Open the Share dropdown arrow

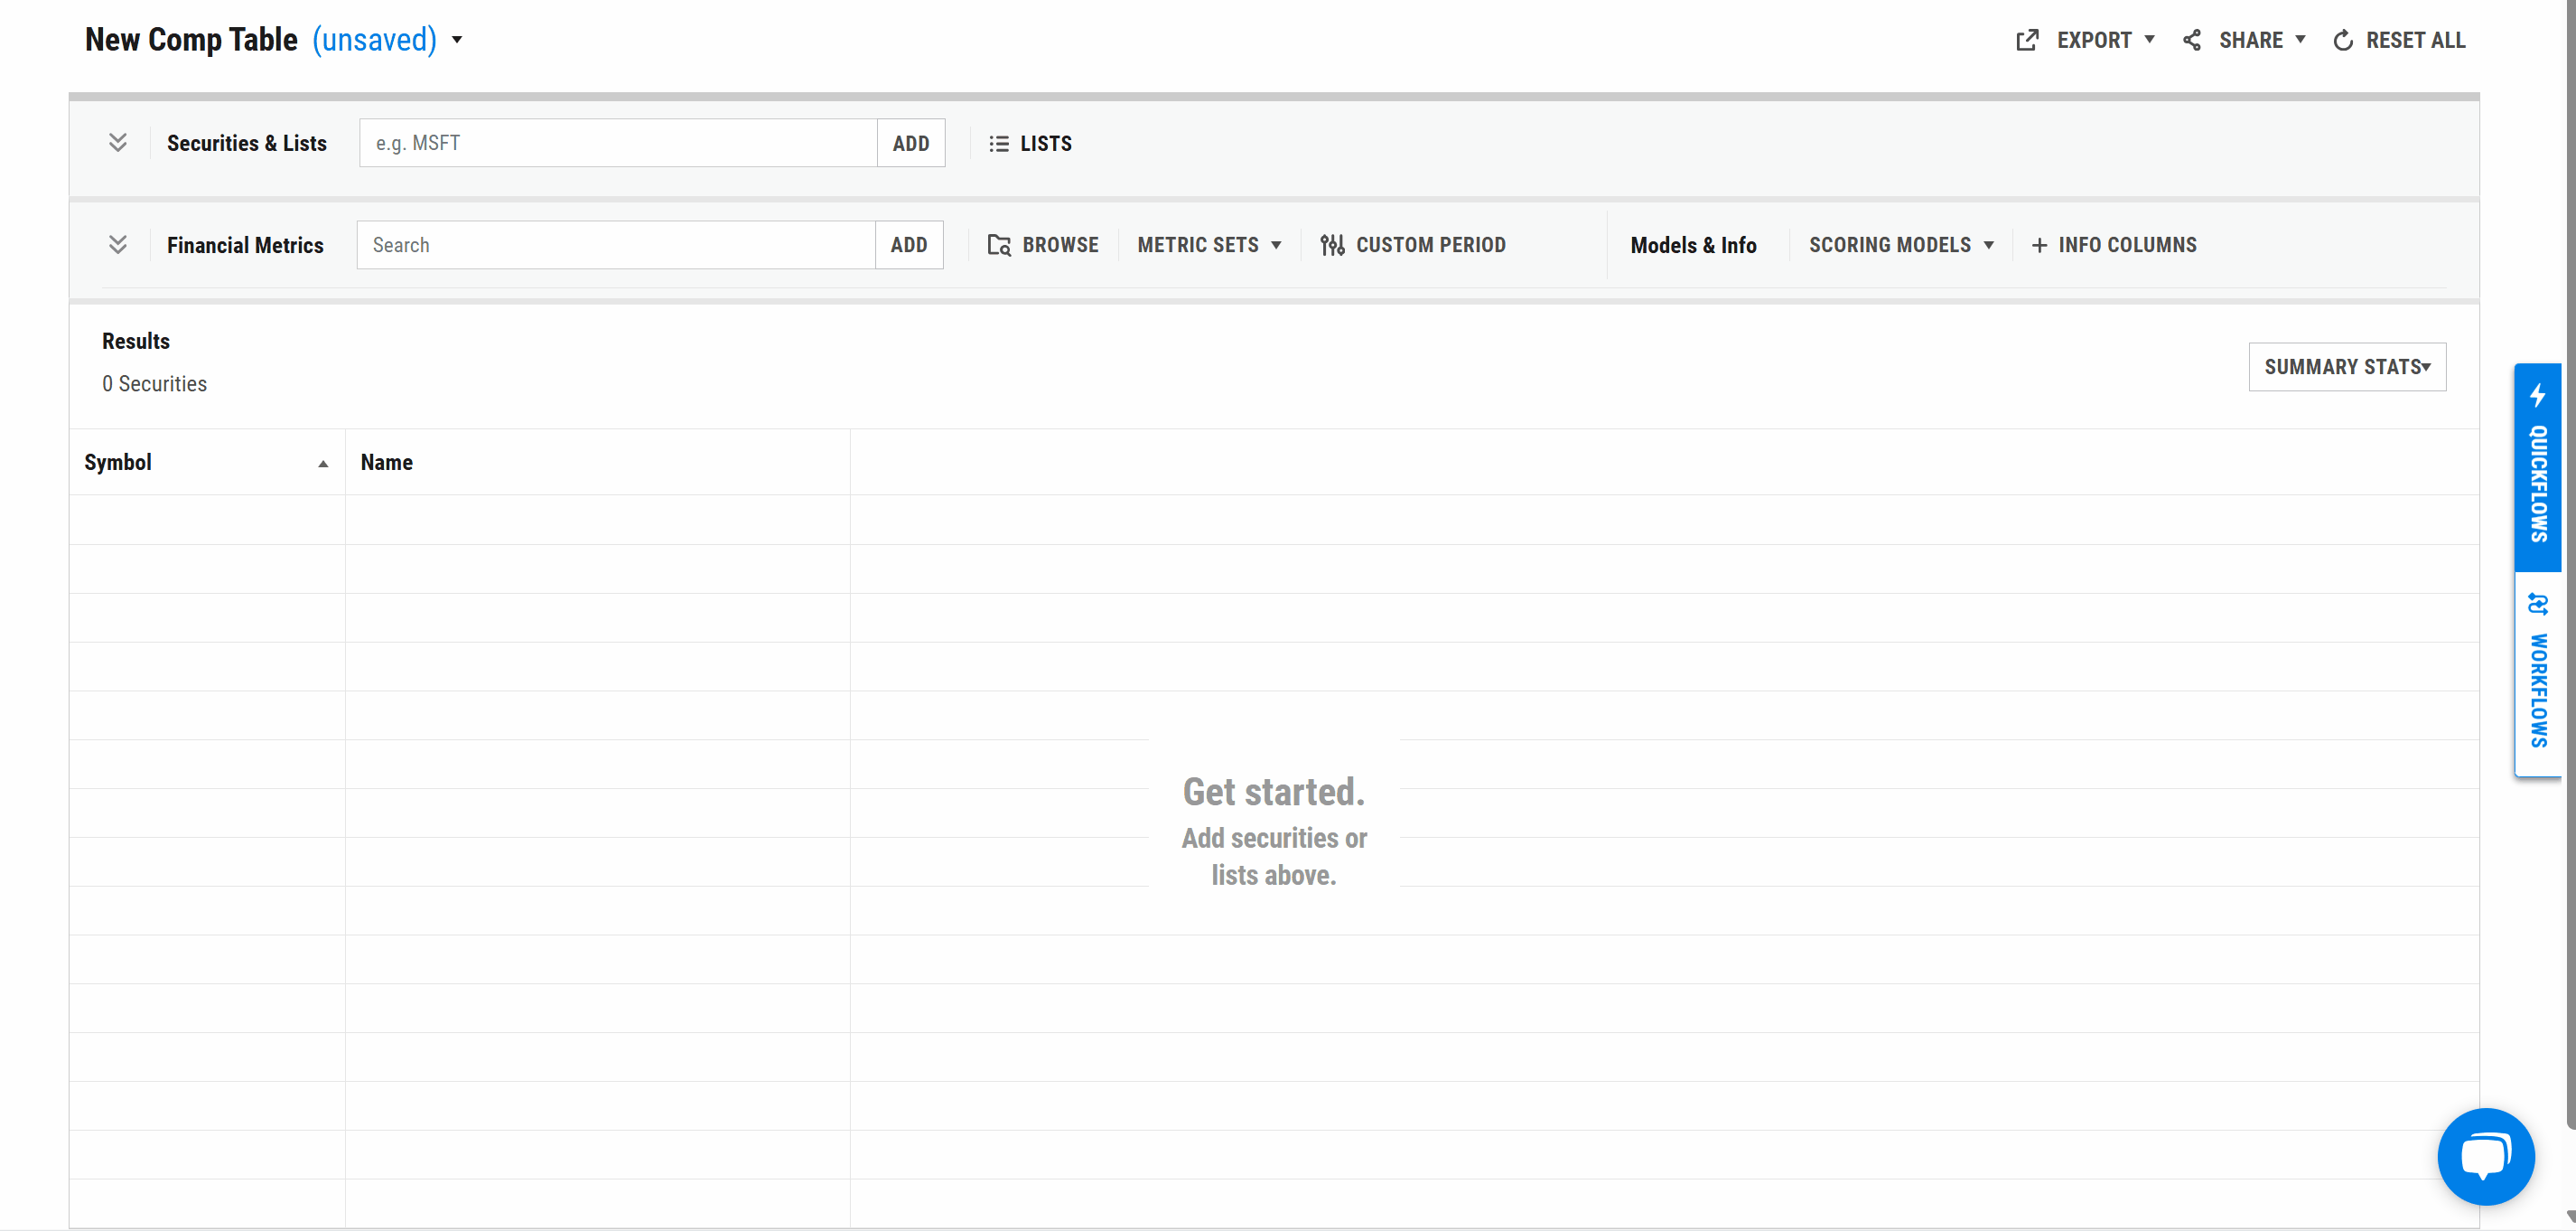[x=2300, y=40]
